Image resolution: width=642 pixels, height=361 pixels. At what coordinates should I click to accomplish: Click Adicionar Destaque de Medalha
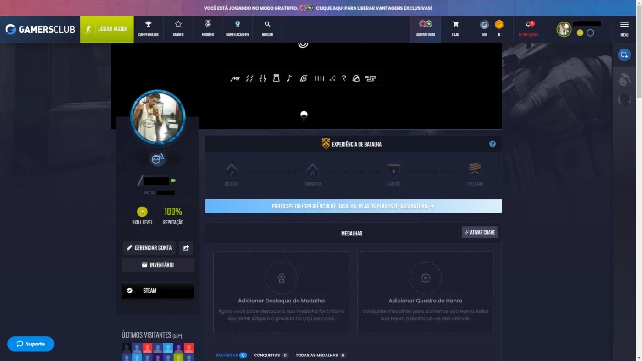(281, 301)
